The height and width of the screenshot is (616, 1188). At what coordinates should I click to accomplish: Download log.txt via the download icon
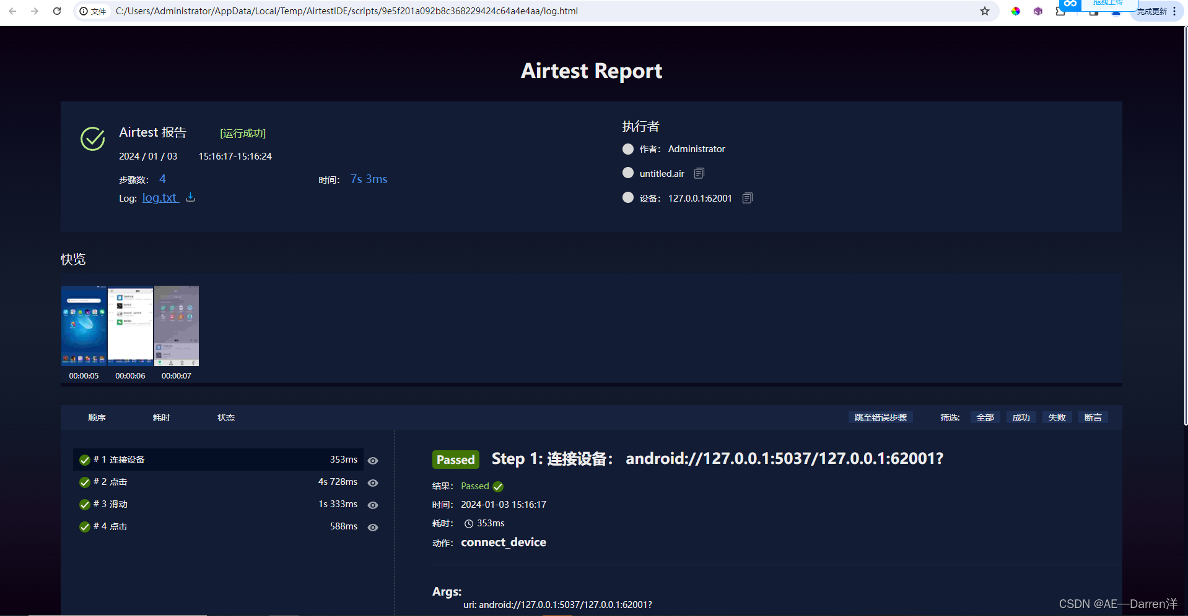click(191, 197)
